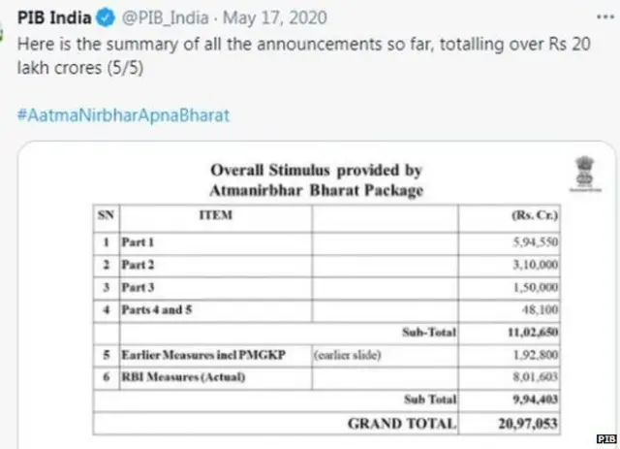Screen dimensions: 620x449
Task: Click the Part 2 amount 3,10,000
Action: (538, 264)
